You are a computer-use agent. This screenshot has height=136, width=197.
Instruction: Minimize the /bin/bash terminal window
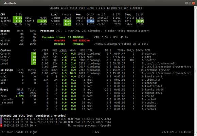(x=186, y=3)
